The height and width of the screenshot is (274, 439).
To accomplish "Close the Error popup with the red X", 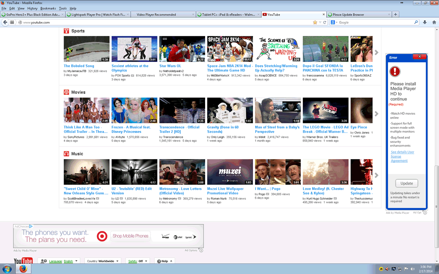I will pyautogui.click(x=419, y=57).
